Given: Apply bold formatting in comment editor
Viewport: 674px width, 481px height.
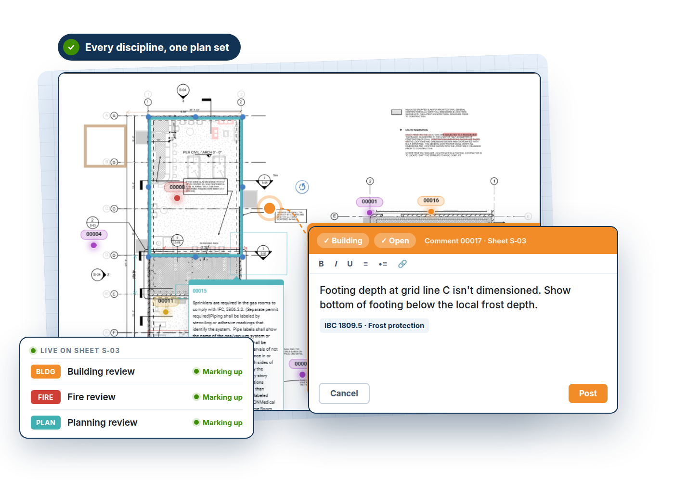Looking at the screenshot, I should 321,264.
